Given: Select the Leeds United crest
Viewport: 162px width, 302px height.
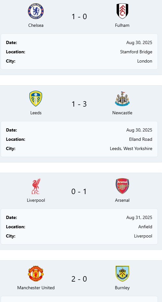Looking at the screenshot, I should [x=36, y=99].
